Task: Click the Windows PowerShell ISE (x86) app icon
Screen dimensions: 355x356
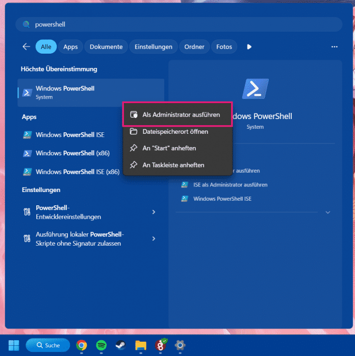Action: click(x=27, y=172)
